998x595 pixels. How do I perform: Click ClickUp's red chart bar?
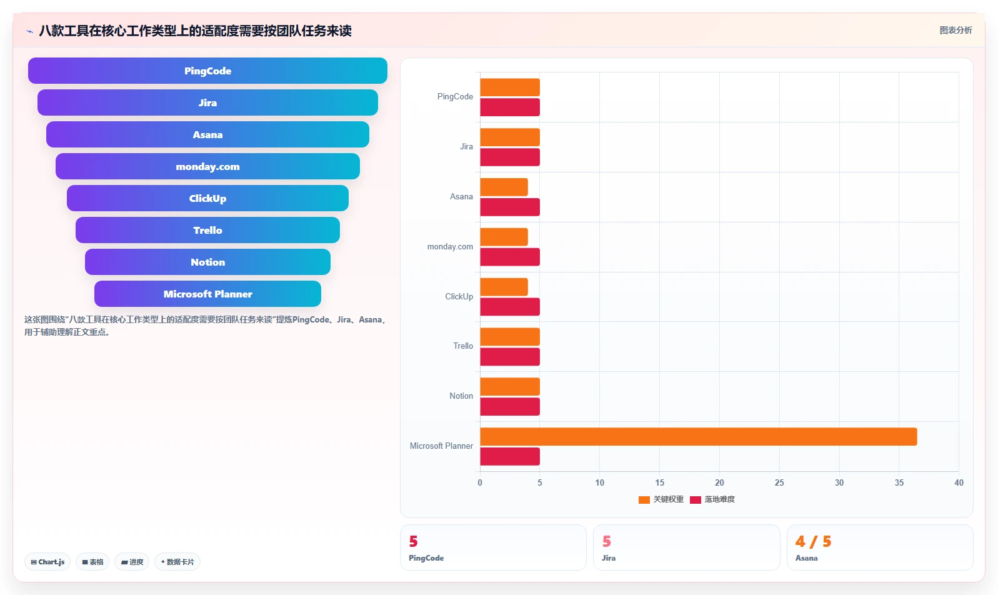(510, 307)
